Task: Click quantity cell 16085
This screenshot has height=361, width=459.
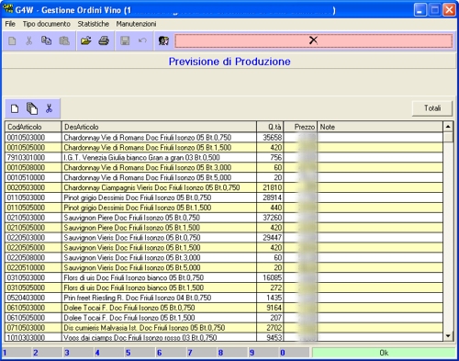Action: tap(270, 278)
